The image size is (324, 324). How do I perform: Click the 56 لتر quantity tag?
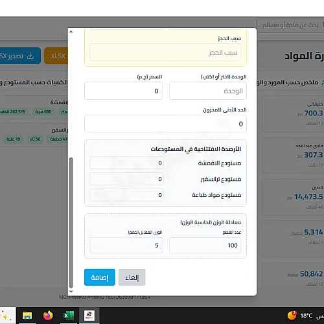(x=35, y=139)
